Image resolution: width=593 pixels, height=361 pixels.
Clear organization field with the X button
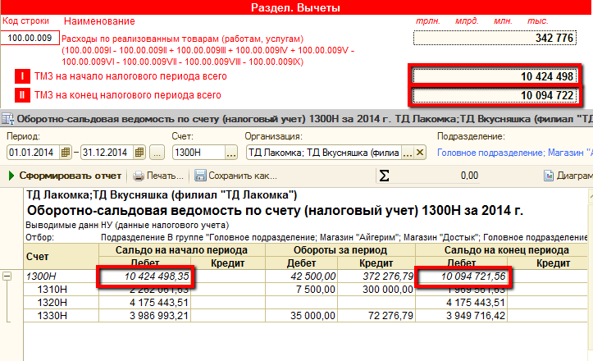pos(421,153)
